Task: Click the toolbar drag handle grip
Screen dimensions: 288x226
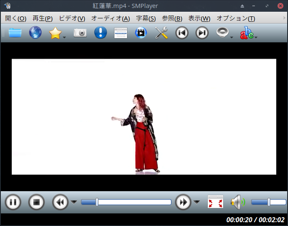Action: [3, 33]
